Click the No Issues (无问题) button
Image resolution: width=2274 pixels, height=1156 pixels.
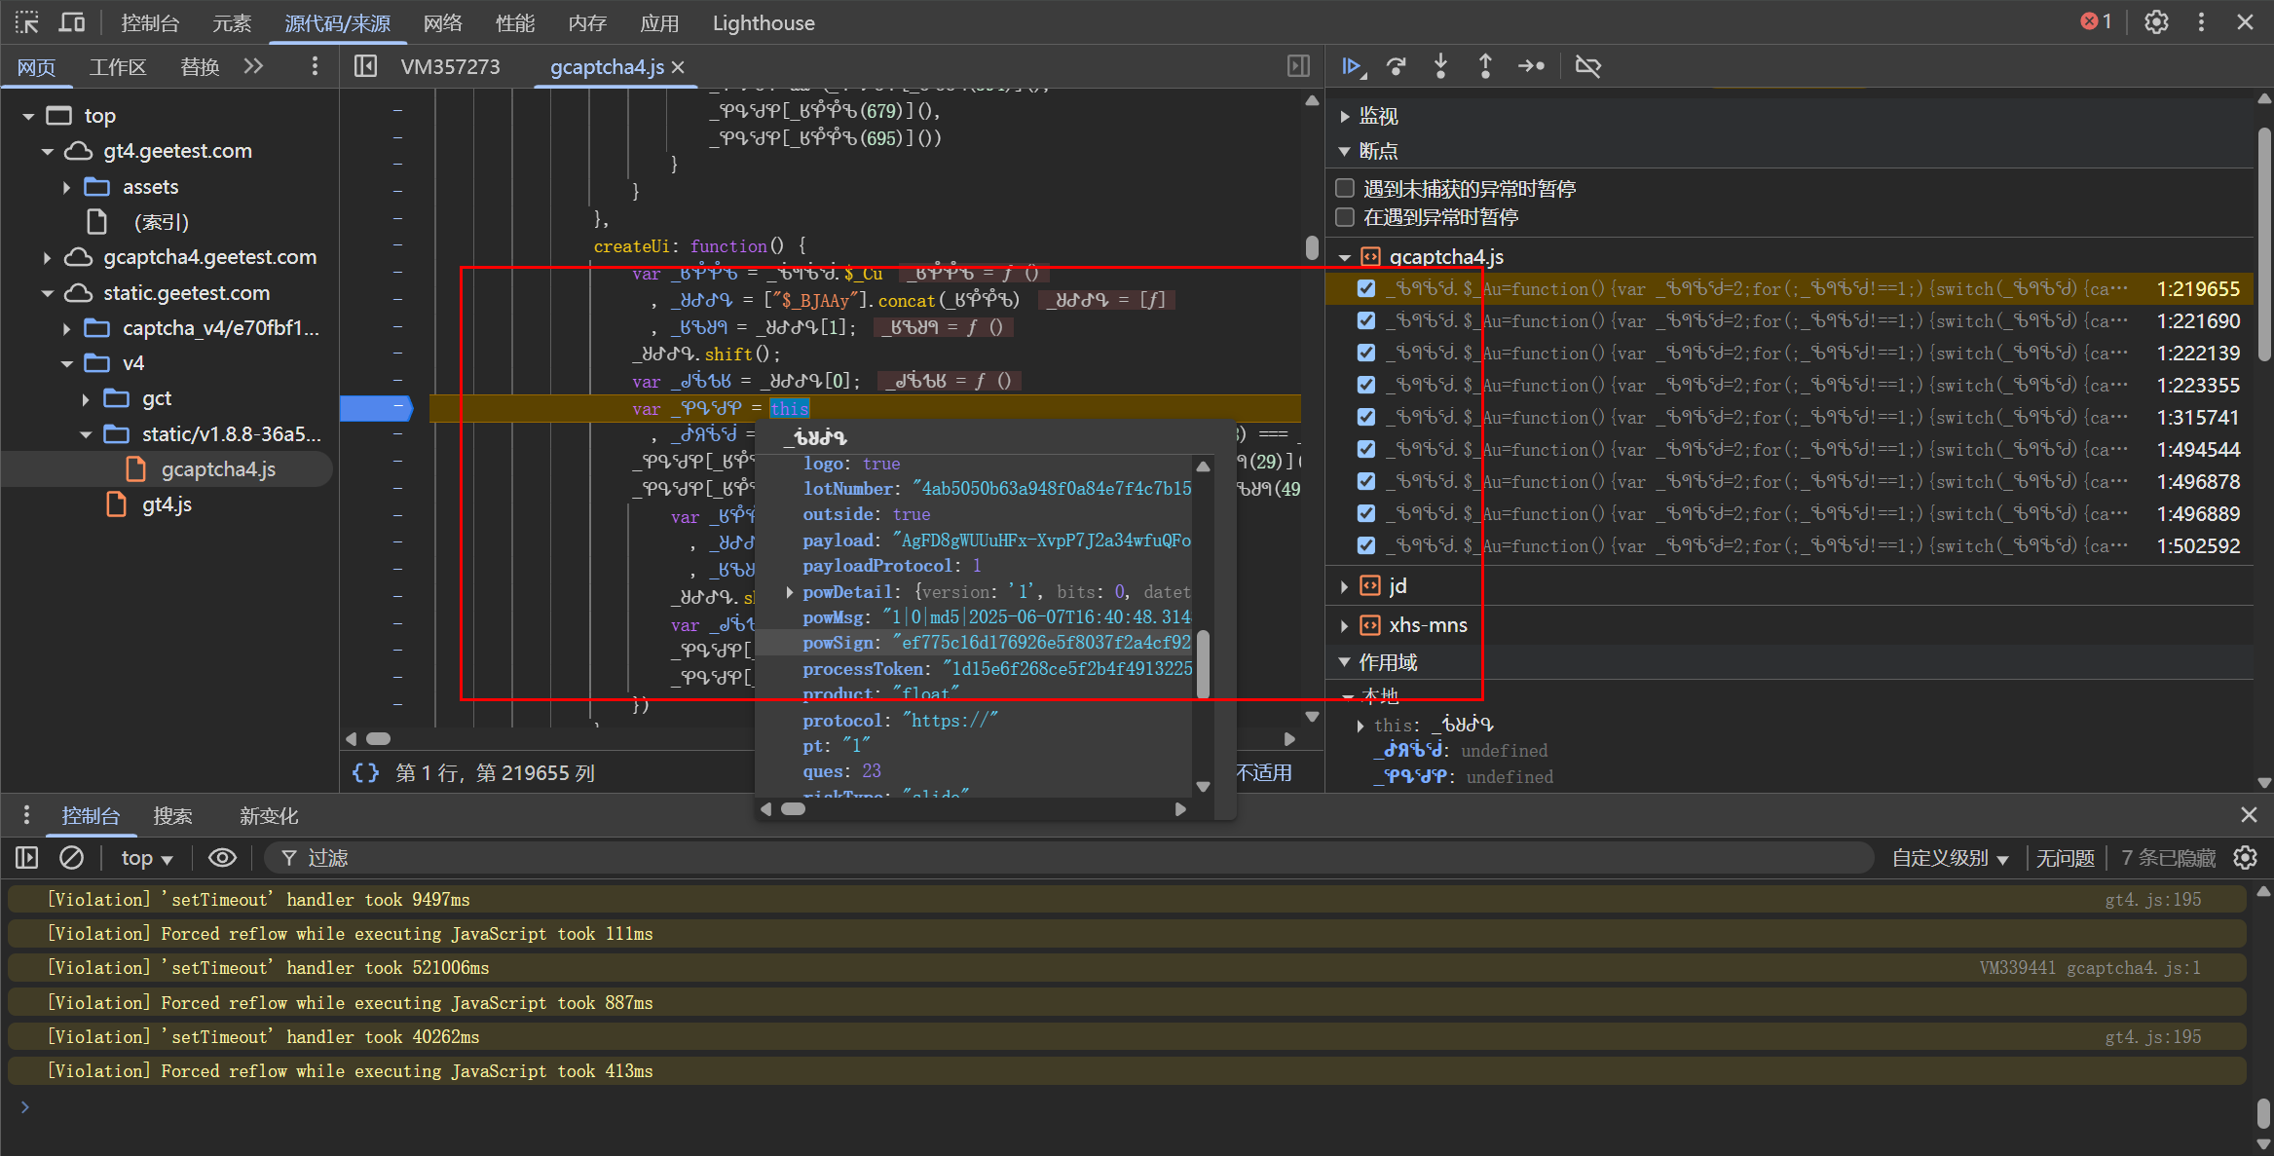pyautogui.click(x=2065, y=858)
